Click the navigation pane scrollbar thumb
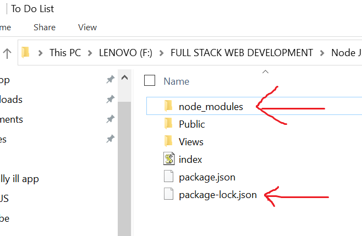This screenshot has height=236, width=362. pyautogui.click(x=124, y=168)
